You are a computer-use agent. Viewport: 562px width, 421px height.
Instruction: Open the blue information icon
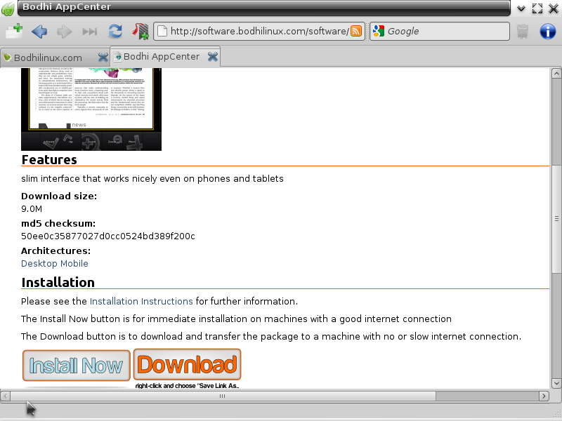(548, 32)
